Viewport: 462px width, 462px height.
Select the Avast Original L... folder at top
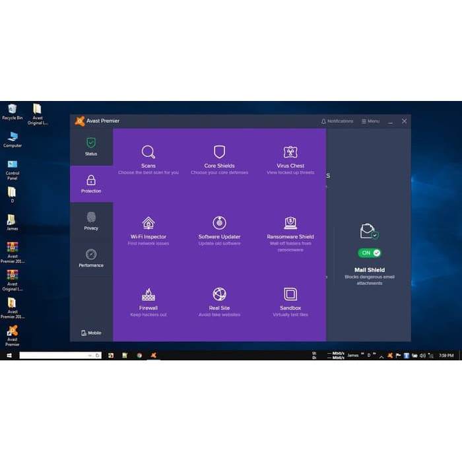click(x=38, y=114)
